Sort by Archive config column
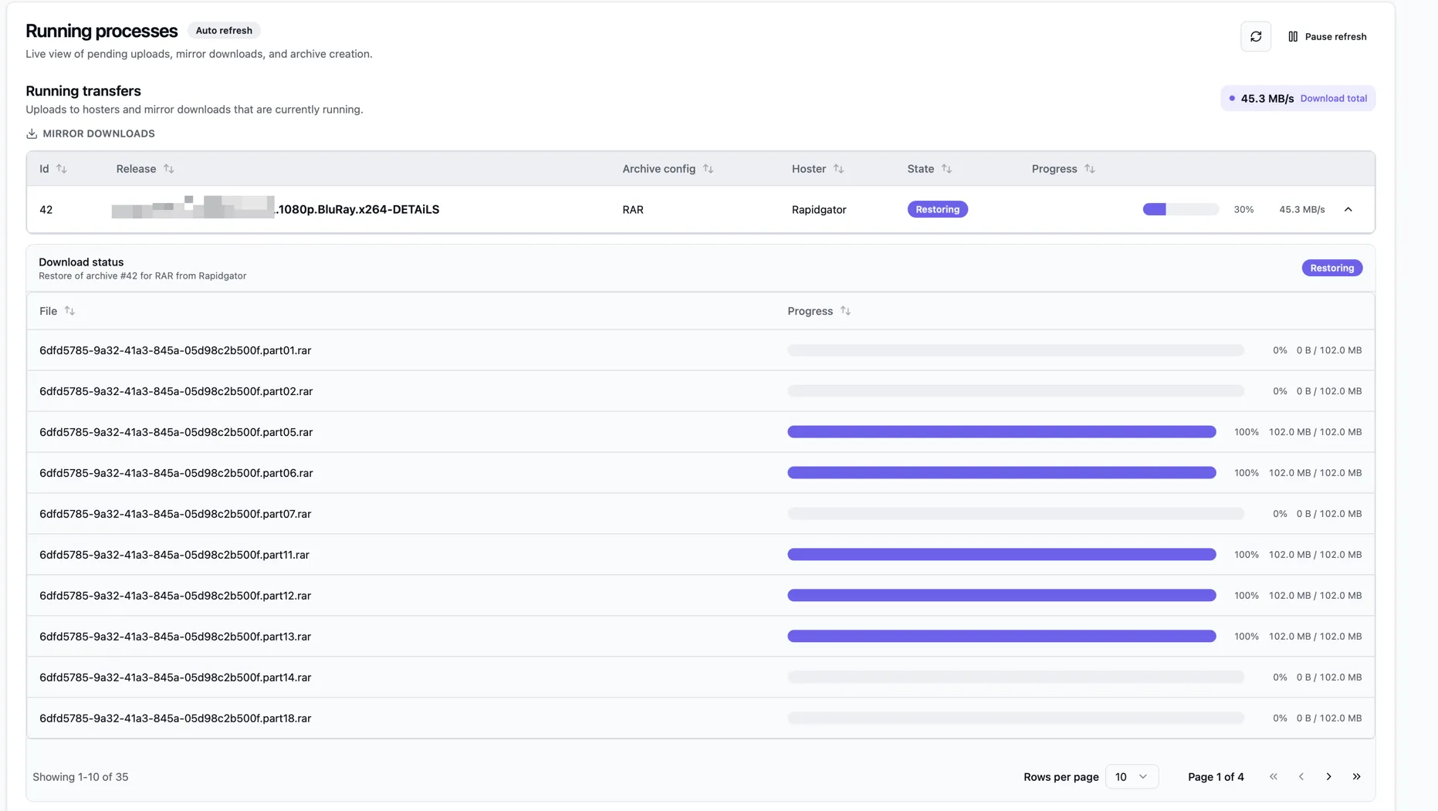Screen dimensions: 1438x811 click(668, 168)
